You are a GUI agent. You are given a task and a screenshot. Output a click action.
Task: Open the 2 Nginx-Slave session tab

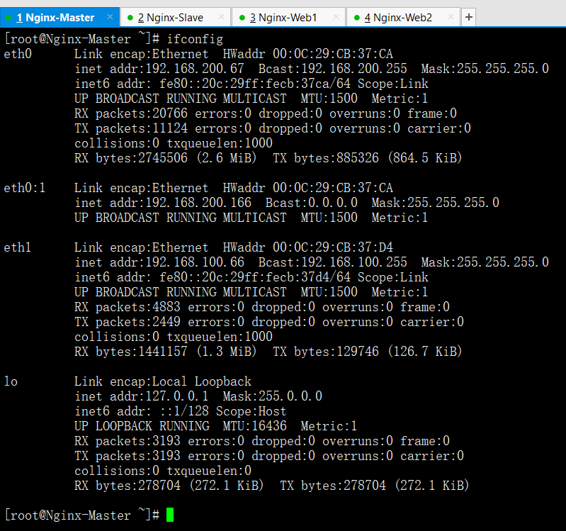point(176,17)
